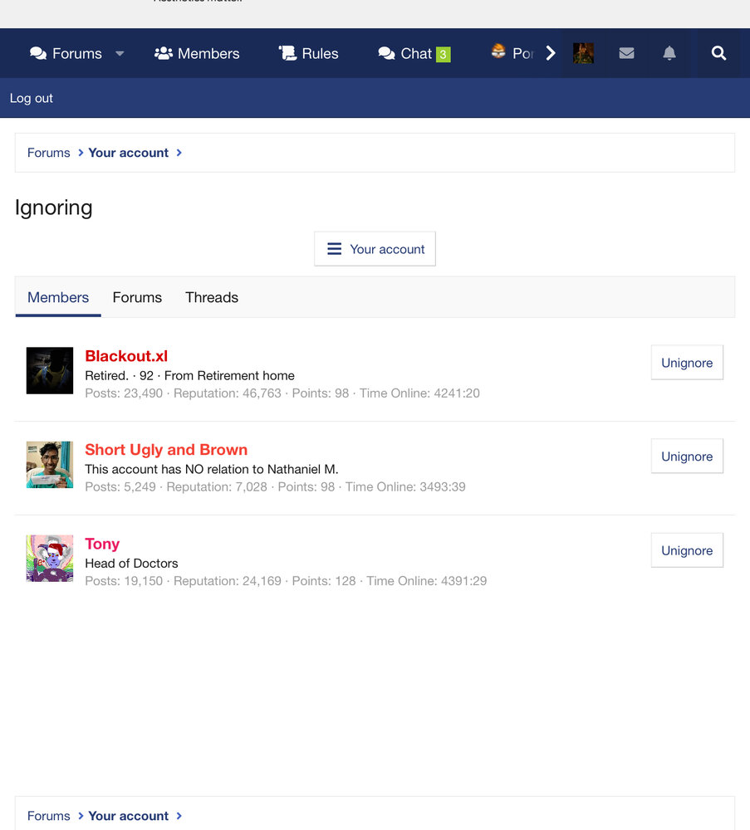Unignore the member Tony
The width and height of the screenshot is (750, 830).
[687, 550]
